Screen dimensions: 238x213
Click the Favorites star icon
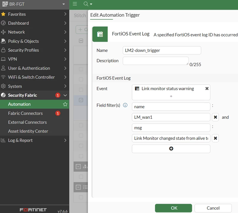3,14
